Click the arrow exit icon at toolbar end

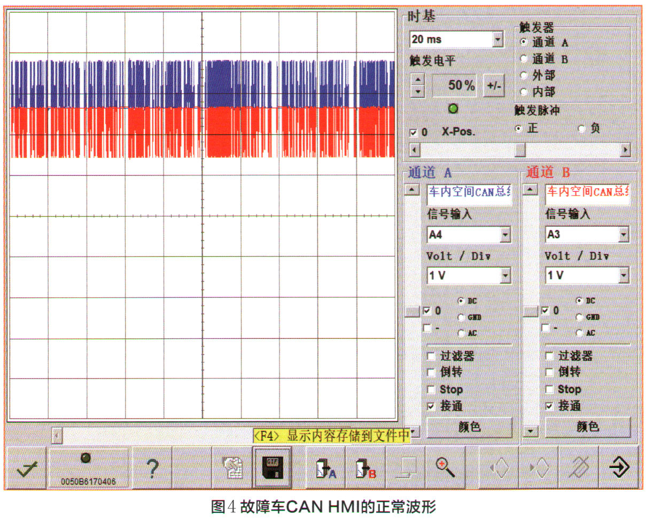(619, 468)
